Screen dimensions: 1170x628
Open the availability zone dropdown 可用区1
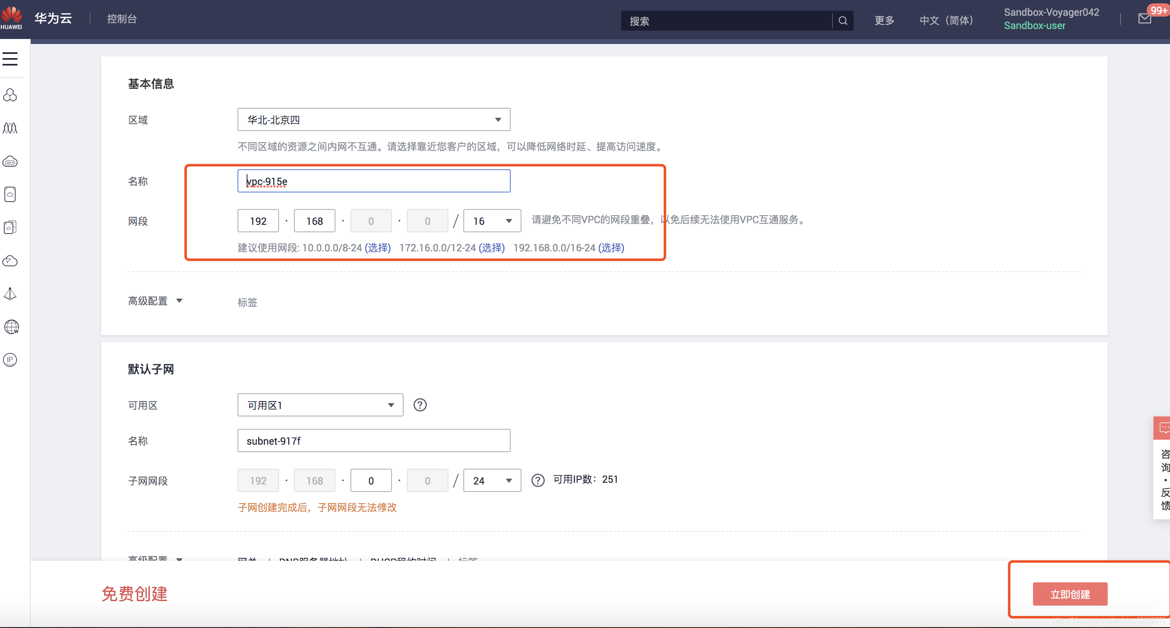pyautogui.click(x=320, y=405)
